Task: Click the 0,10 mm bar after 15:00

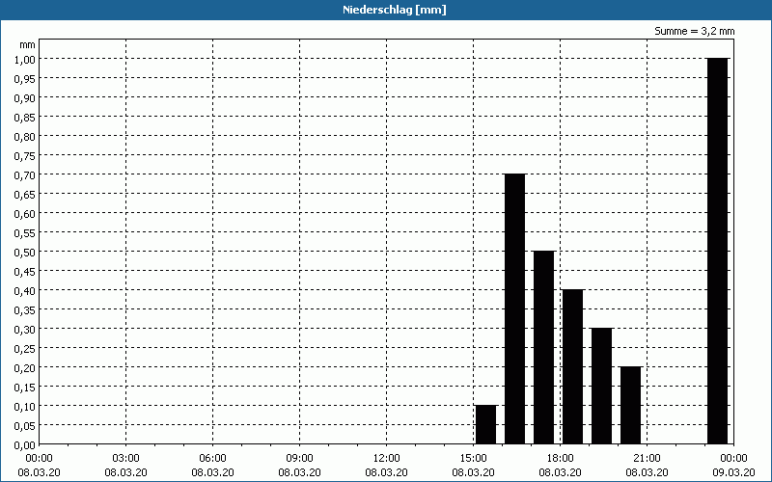Action: (x=486, y=425)
